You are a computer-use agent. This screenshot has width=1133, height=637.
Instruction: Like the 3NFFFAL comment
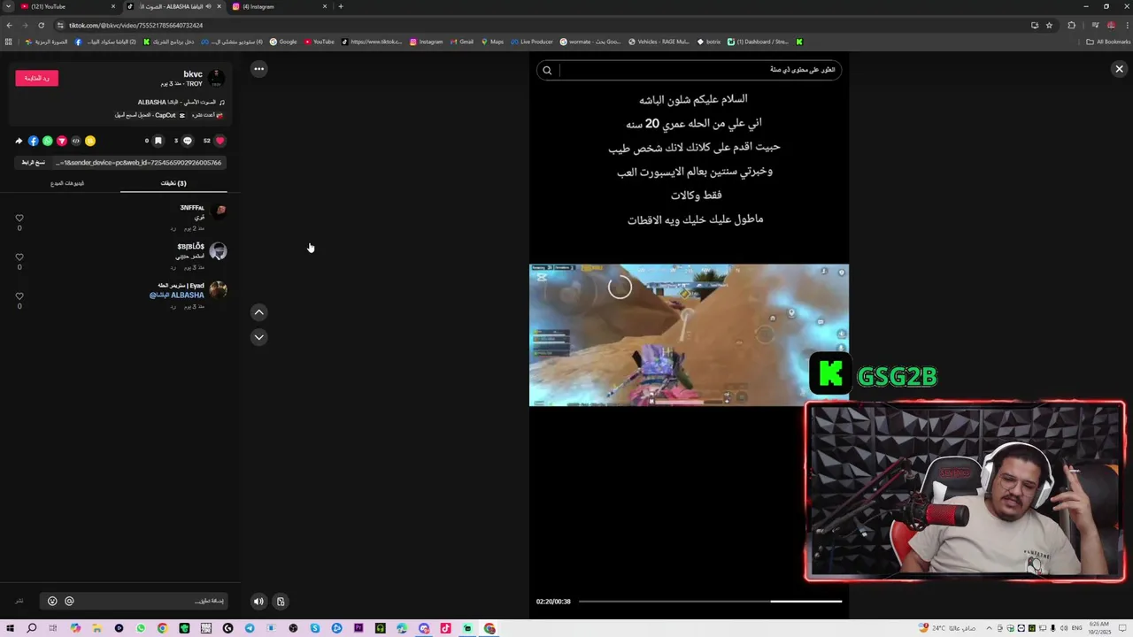pos(19,219)
